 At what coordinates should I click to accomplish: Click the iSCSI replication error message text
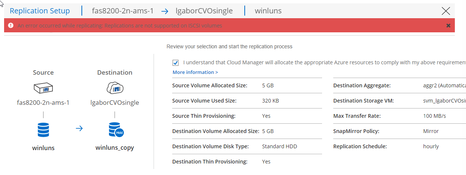120,26
